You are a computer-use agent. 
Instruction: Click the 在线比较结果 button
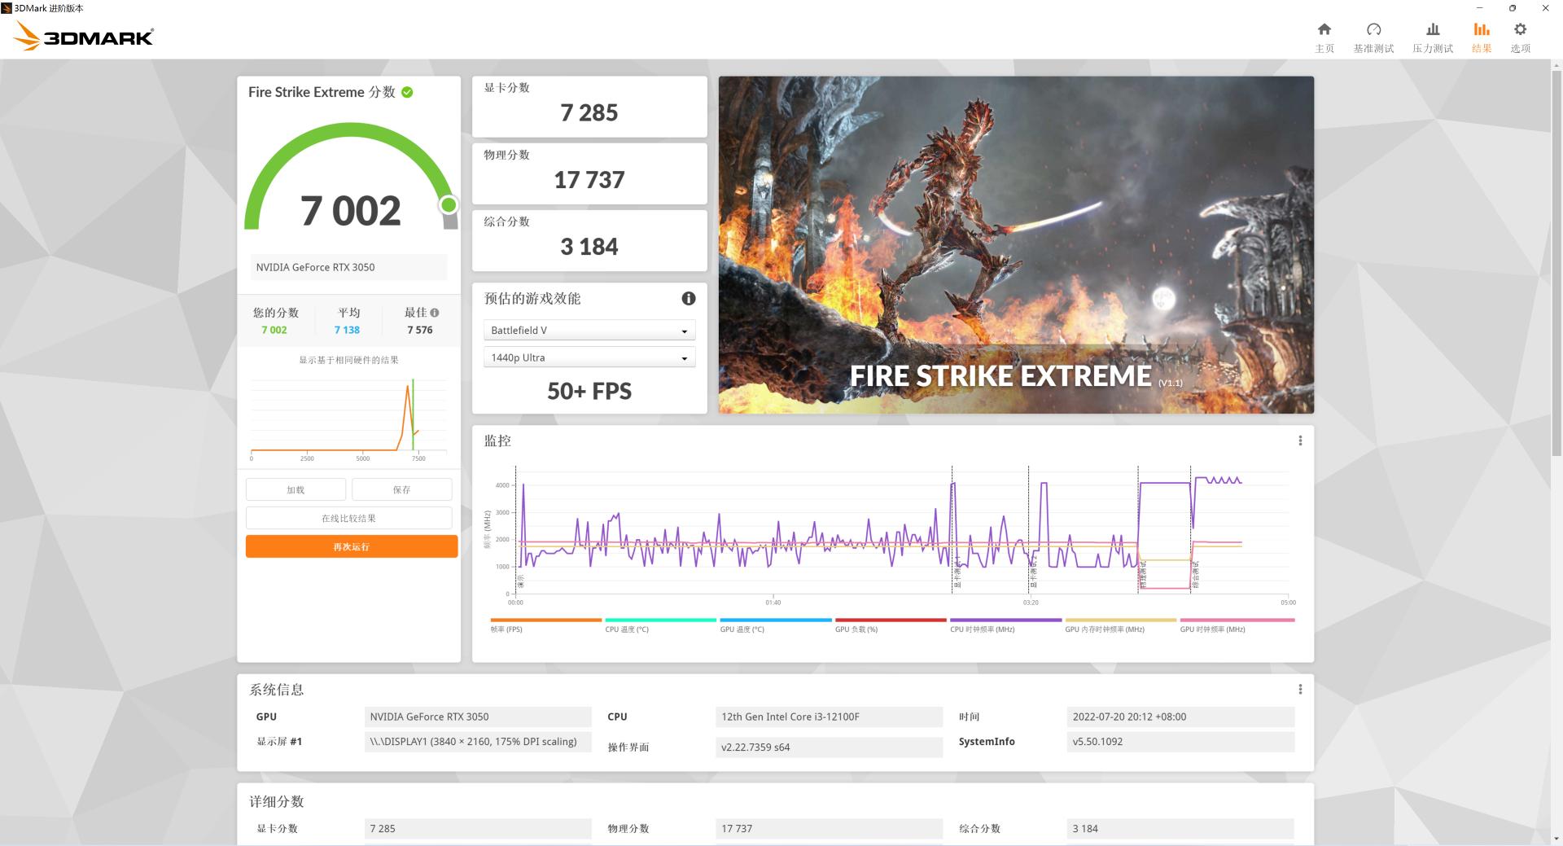pos(350,517)
